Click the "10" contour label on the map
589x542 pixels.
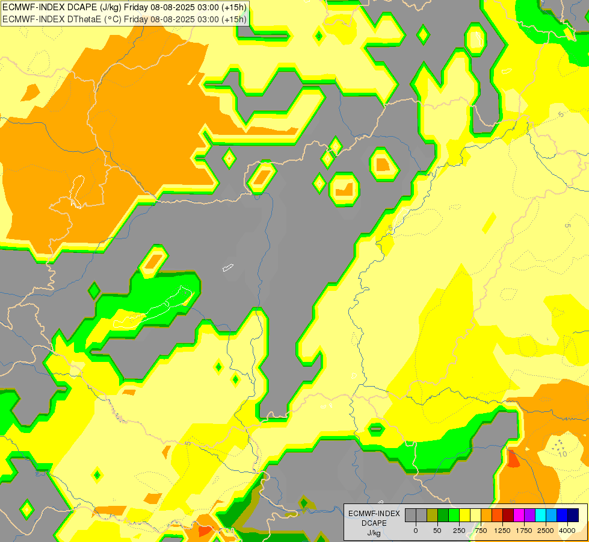point(563,454)
